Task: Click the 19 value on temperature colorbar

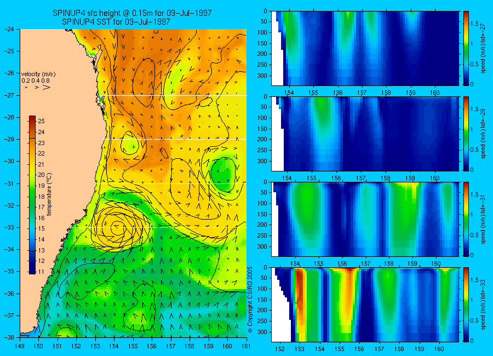Action: [x=41, y=186]
